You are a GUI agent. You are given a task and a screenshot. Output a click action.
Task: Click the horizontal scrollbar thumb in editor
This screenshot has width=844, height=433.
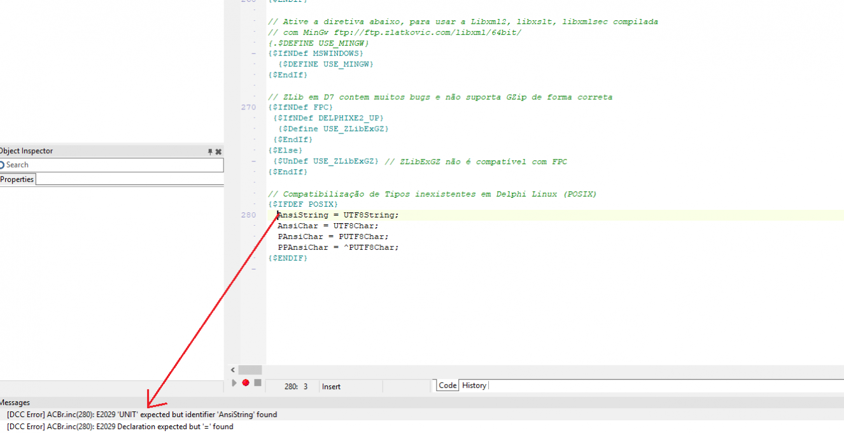[x=250, y=370]
